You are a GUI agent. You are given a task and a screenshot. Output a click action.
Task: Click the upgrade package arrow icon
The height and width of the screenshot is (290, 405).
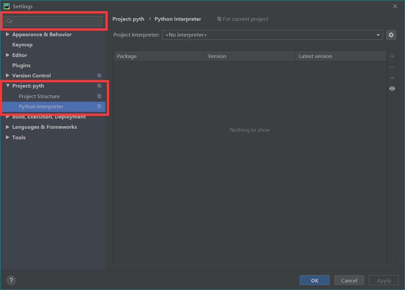pos(392,78)
